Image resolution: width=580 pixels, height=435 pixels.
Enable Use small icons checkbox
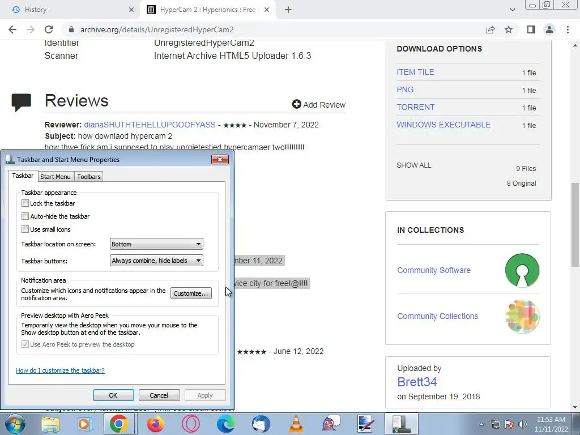(25, 229)
